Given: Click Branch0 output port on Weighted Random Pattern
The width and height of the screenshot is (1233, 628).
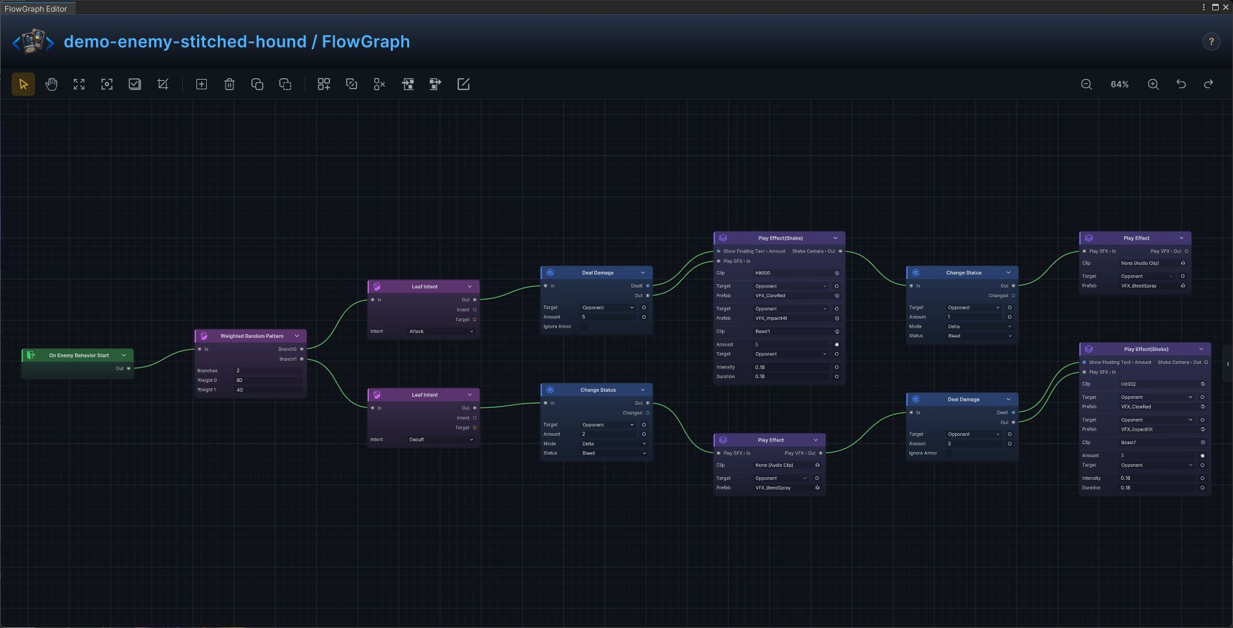Looking at the screenshot, I should (301, 349).
